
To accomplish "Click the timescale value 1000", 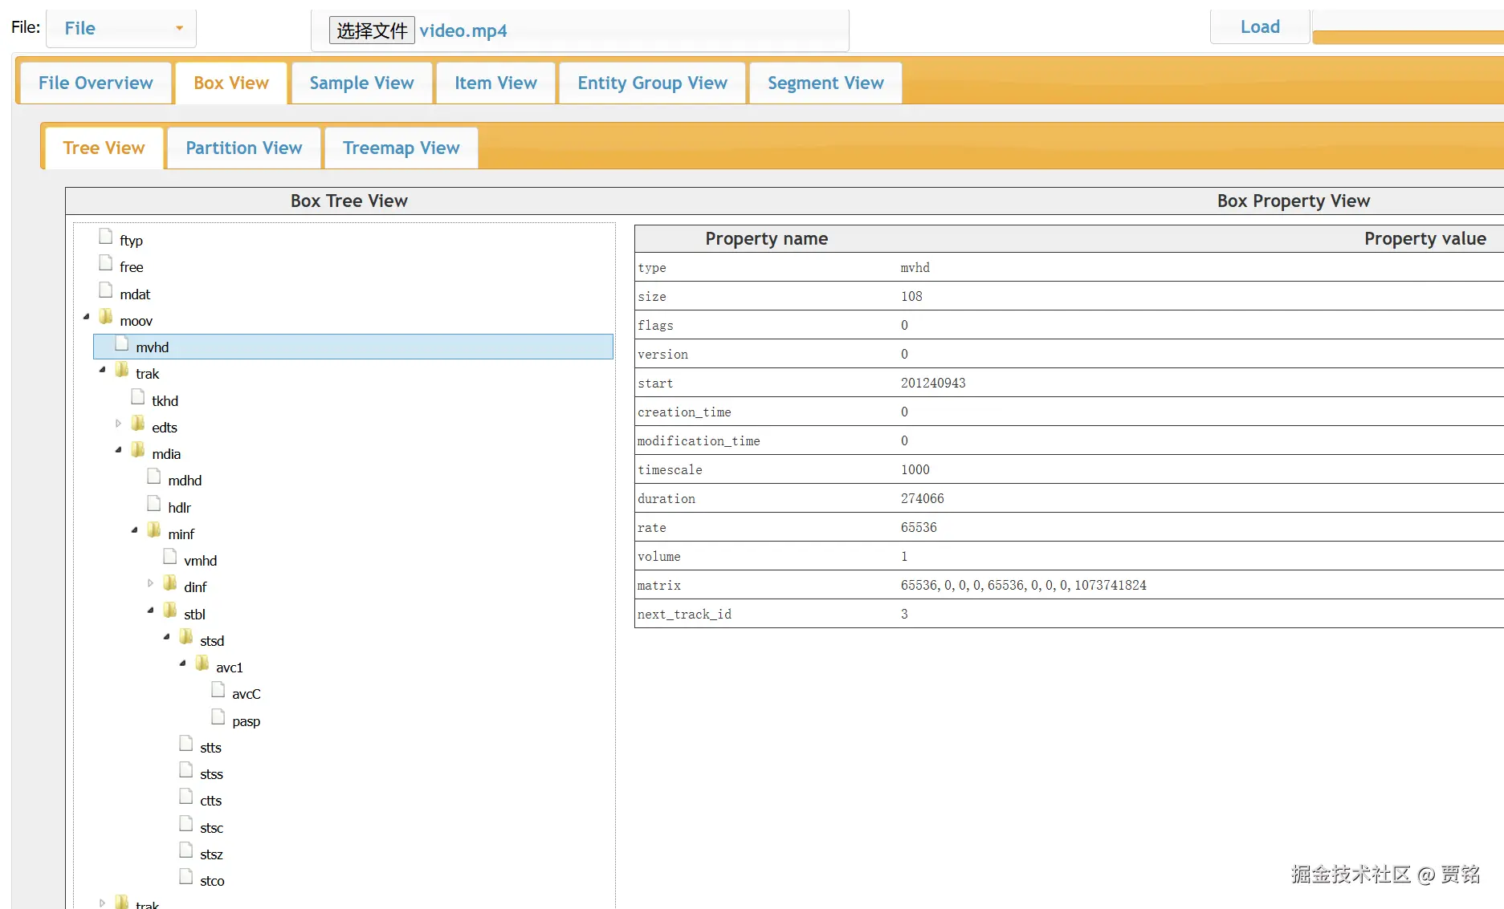I will click(x=915, y=470).
